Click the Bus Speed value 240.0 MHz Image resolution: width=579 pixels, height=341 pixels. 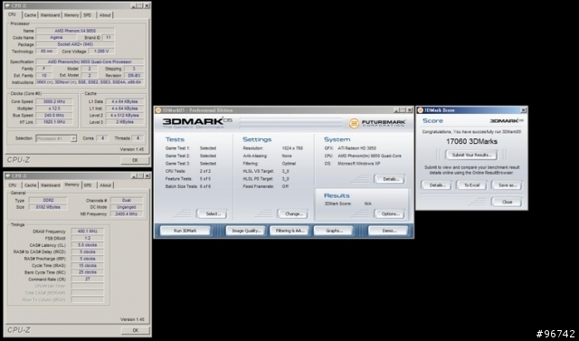(x=54, y=115)
